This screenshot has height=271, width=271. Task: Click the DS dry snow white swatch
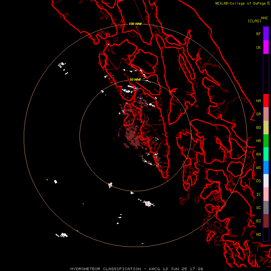click(x=266, y=181)
